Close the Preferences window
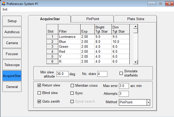 pos(169,4)
